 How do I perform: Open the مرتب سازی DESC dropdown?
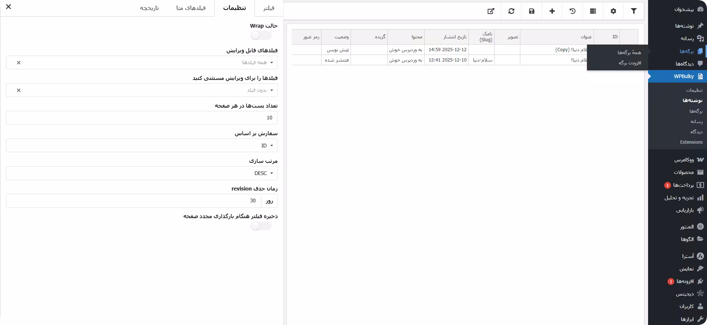click(142, 173)
